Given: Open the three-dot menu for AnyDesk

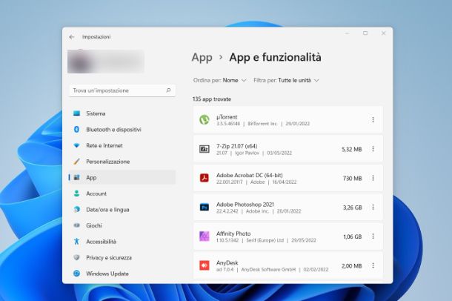Looking at the screenshot, I should pyautogui.click(x=373, y=265).
